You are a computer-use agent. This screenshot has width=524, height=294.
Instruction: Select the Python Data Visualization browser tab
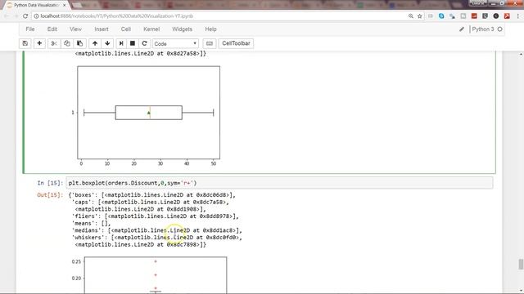(36, 6)
